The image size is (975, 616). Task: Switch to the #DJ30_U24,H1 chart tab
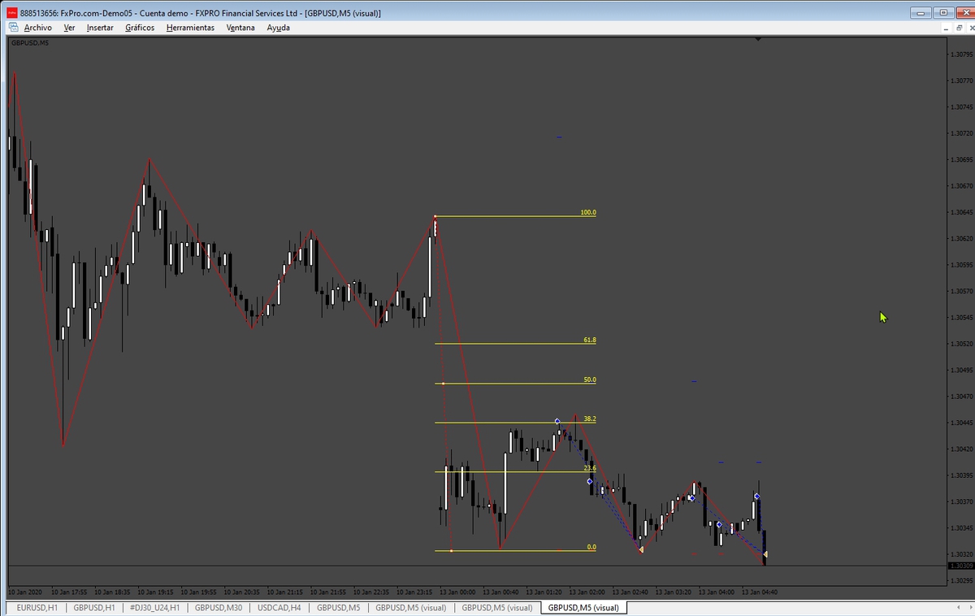click(154, 607)
